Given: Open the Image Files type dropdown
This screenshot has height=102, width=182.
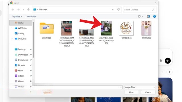Looking at the screenshot, I should pos(140,87).
